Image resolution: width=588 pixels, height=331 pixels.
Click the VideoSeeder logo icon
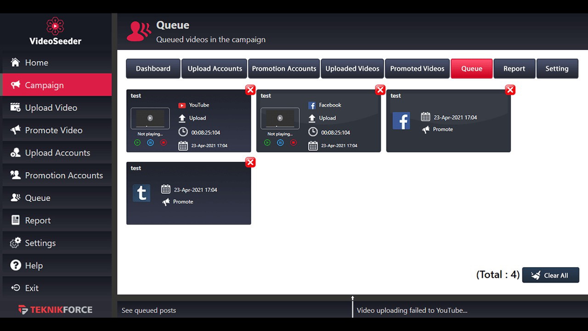click(55, 26)
